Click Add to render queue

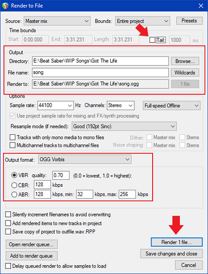point(31,256)
